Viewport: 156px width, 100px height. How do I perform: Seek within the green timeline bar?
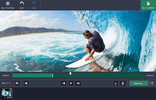pos(78,76)
